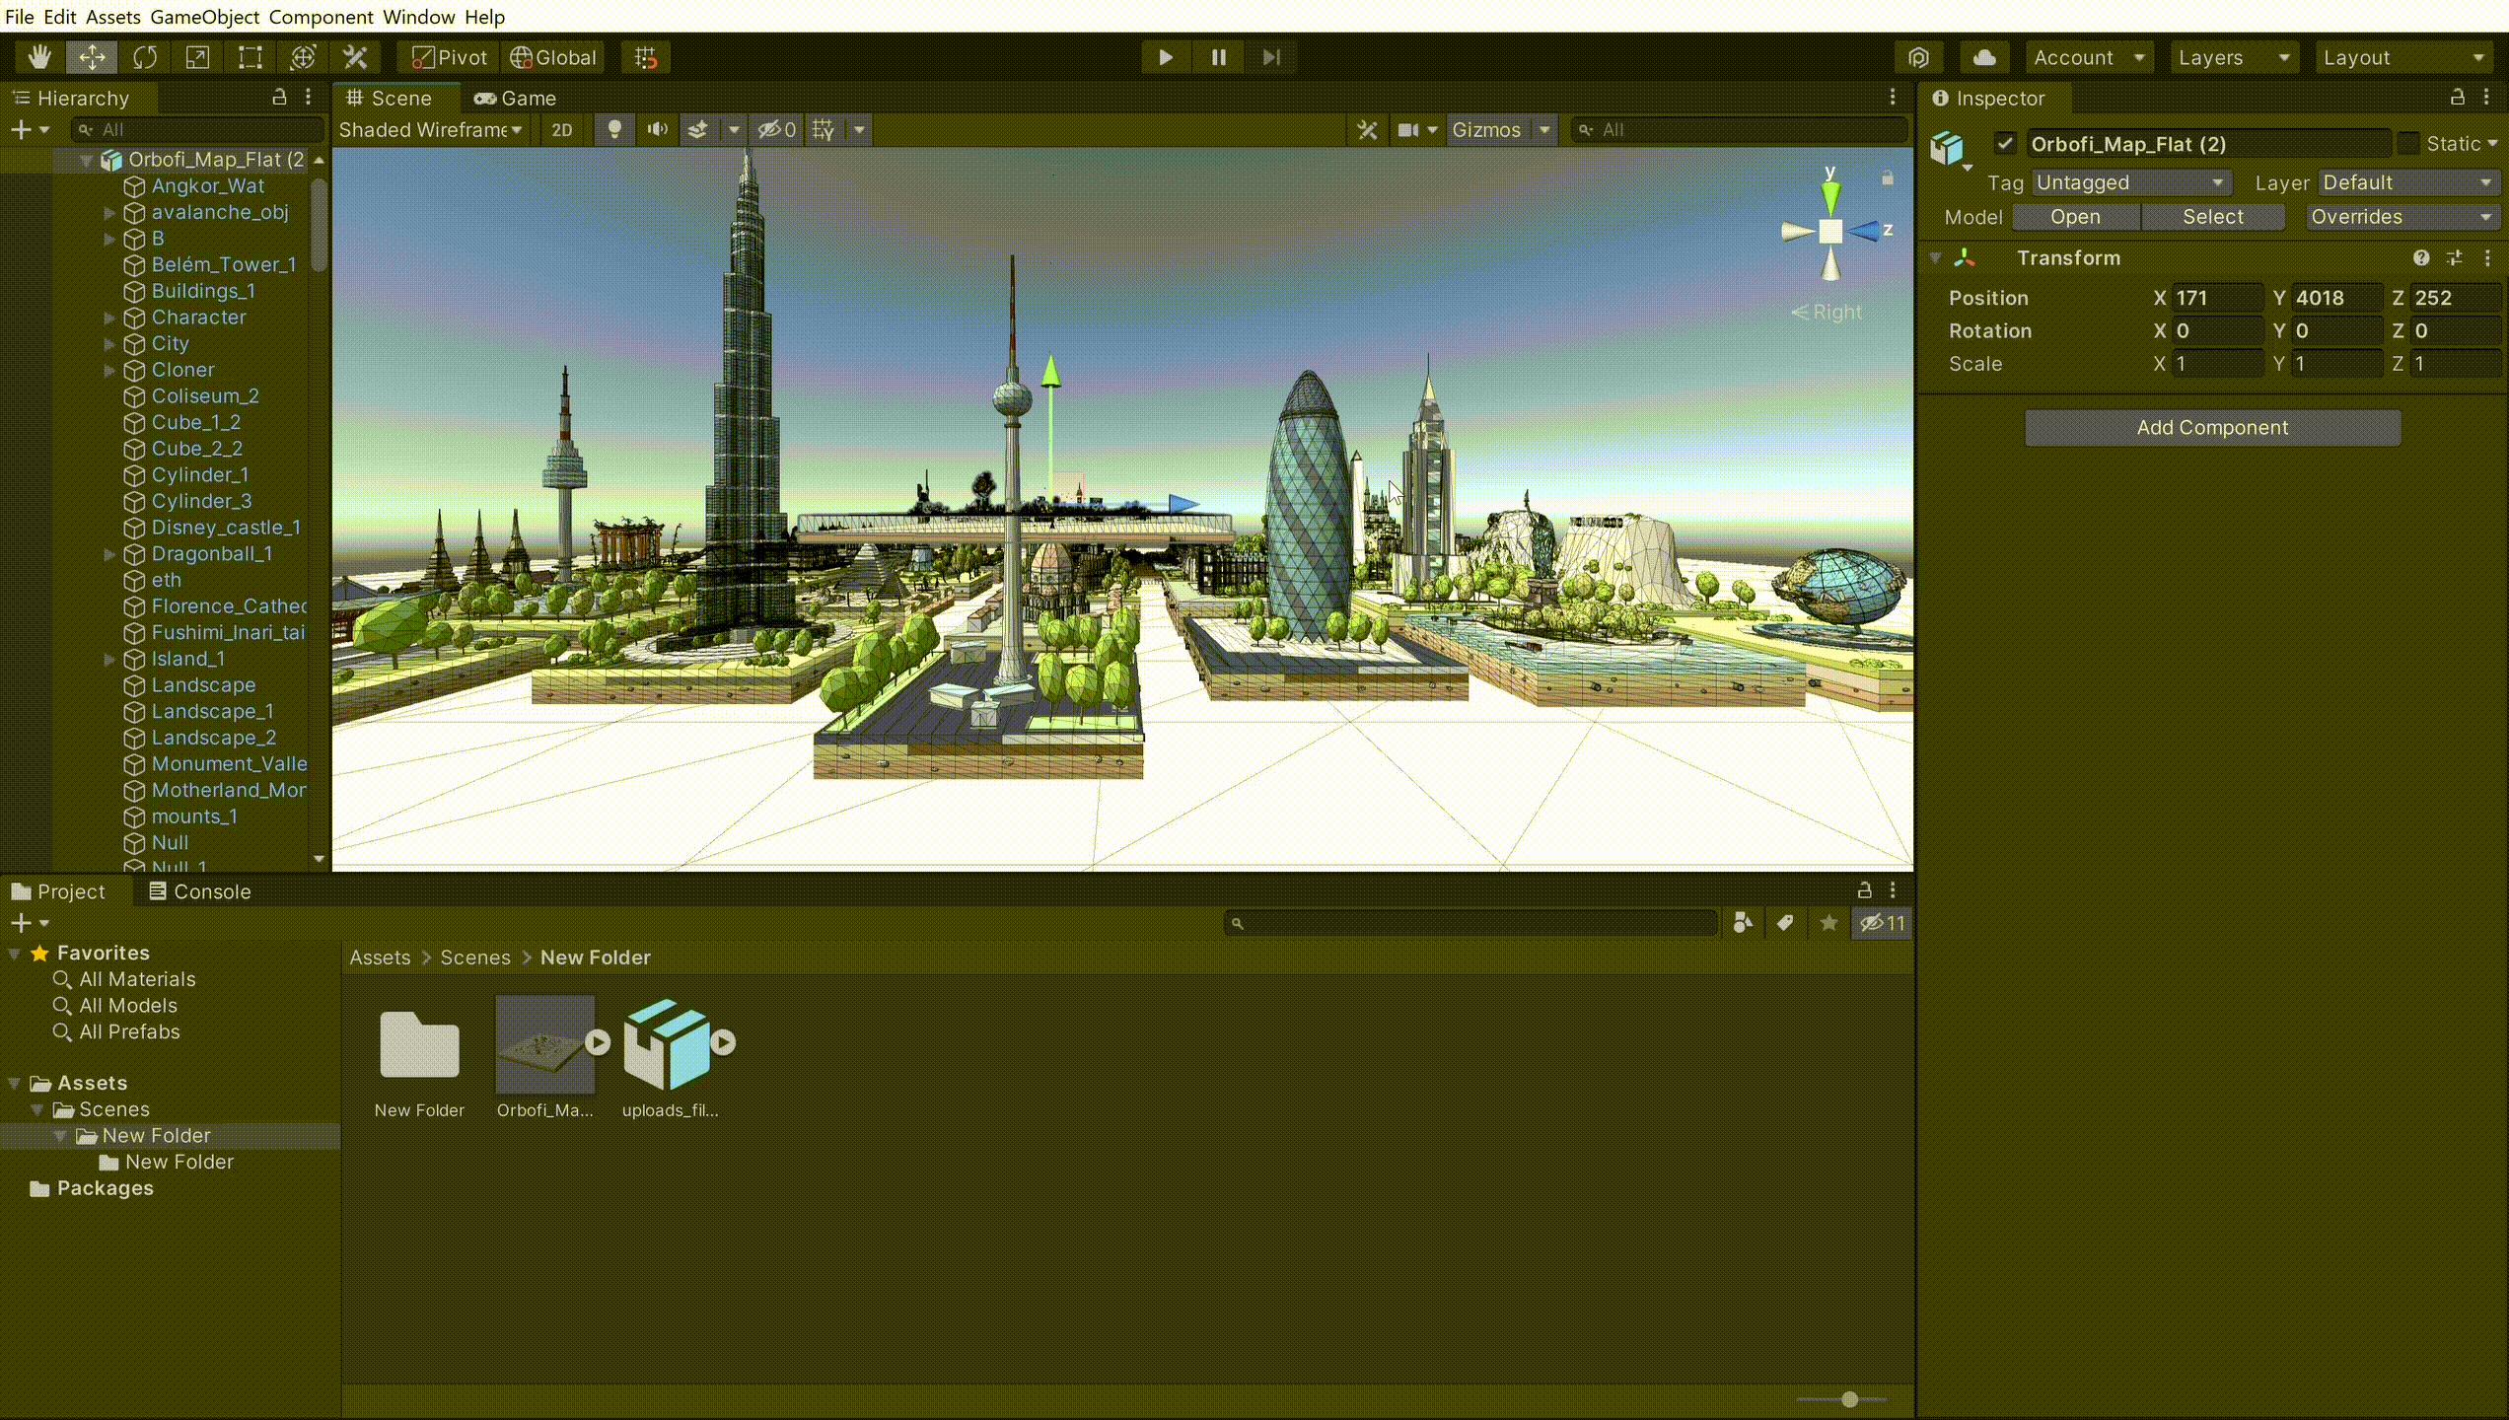
Task: Click the Hierarchy search field
Action: click(197, 129)
